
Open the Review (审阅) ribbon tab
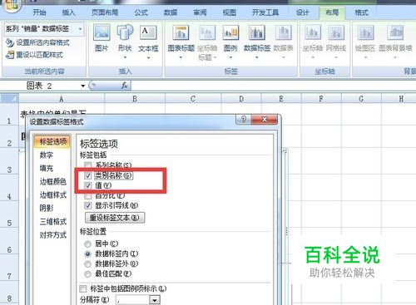tap(200, 12)
